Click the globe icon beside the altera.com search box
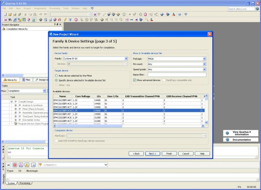The width and height of the screenshot is (261, 190). 257,9
